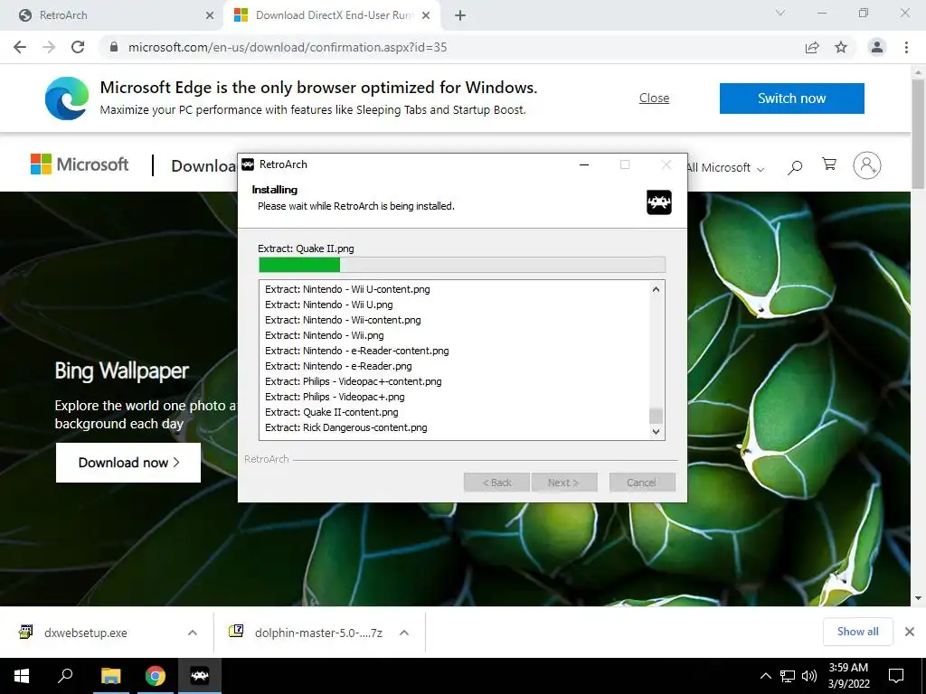Close the Download DirectX tab

(425, 15)
